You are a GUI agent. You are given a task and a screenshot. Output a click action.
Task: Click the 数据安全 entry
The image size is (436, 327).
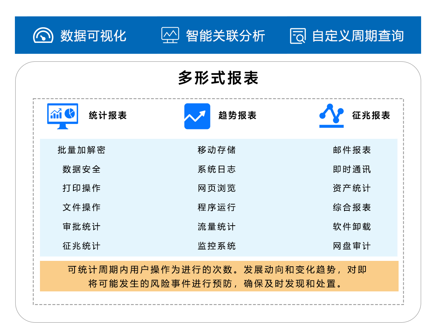pos(81,169)
